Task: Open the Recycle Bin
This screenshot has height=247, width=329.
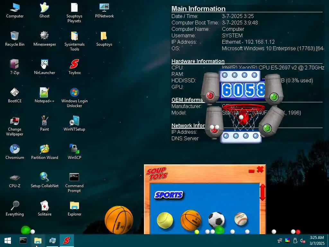Action: (15, 39)
